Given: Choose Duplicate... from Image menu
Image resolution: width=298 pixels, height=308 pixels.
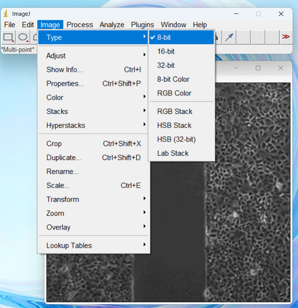Looking at the screenshot, I should pos(93,158).
